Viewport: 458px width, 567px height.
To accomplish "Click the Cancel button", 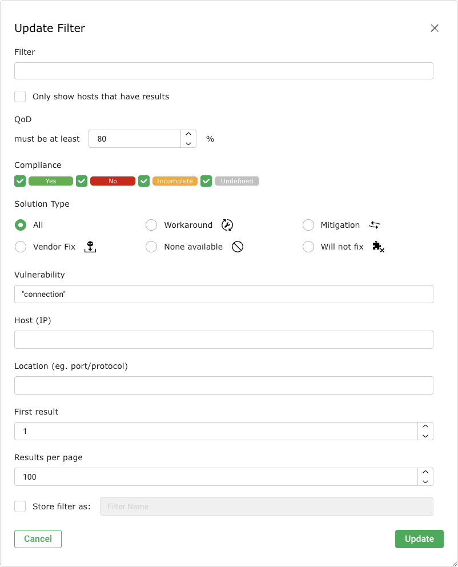I will tap(38, 539).
